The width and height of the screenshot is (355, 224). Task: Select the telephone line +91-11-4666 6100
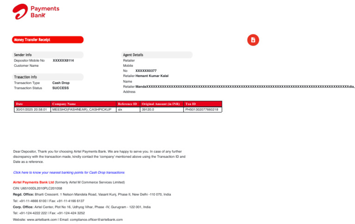tap(49, 201)
